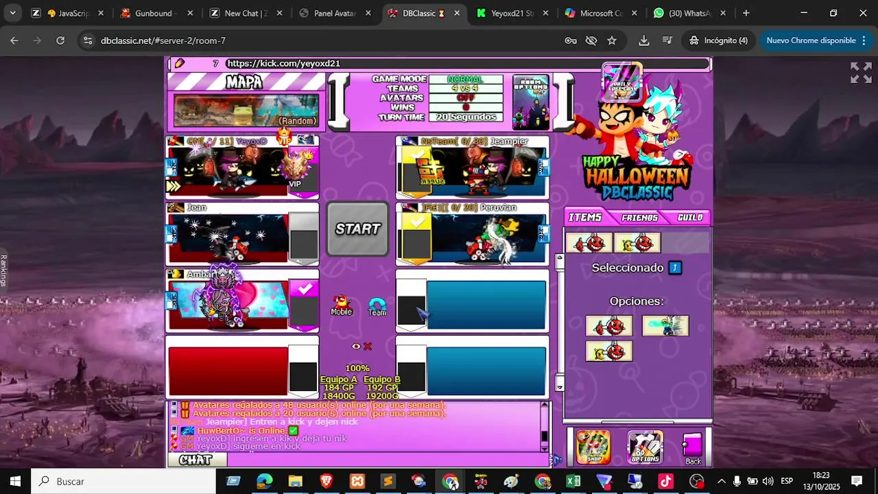Open the Room Options haunted house icon

click(531, 102)
